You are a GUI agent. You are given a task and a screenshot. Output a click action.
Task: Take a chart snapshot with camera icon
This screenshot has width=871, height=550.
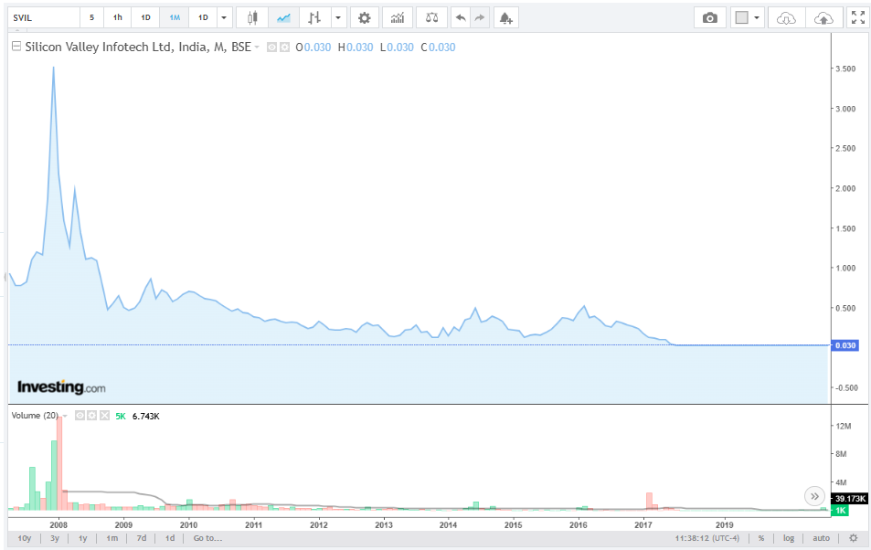pos(709,17)
